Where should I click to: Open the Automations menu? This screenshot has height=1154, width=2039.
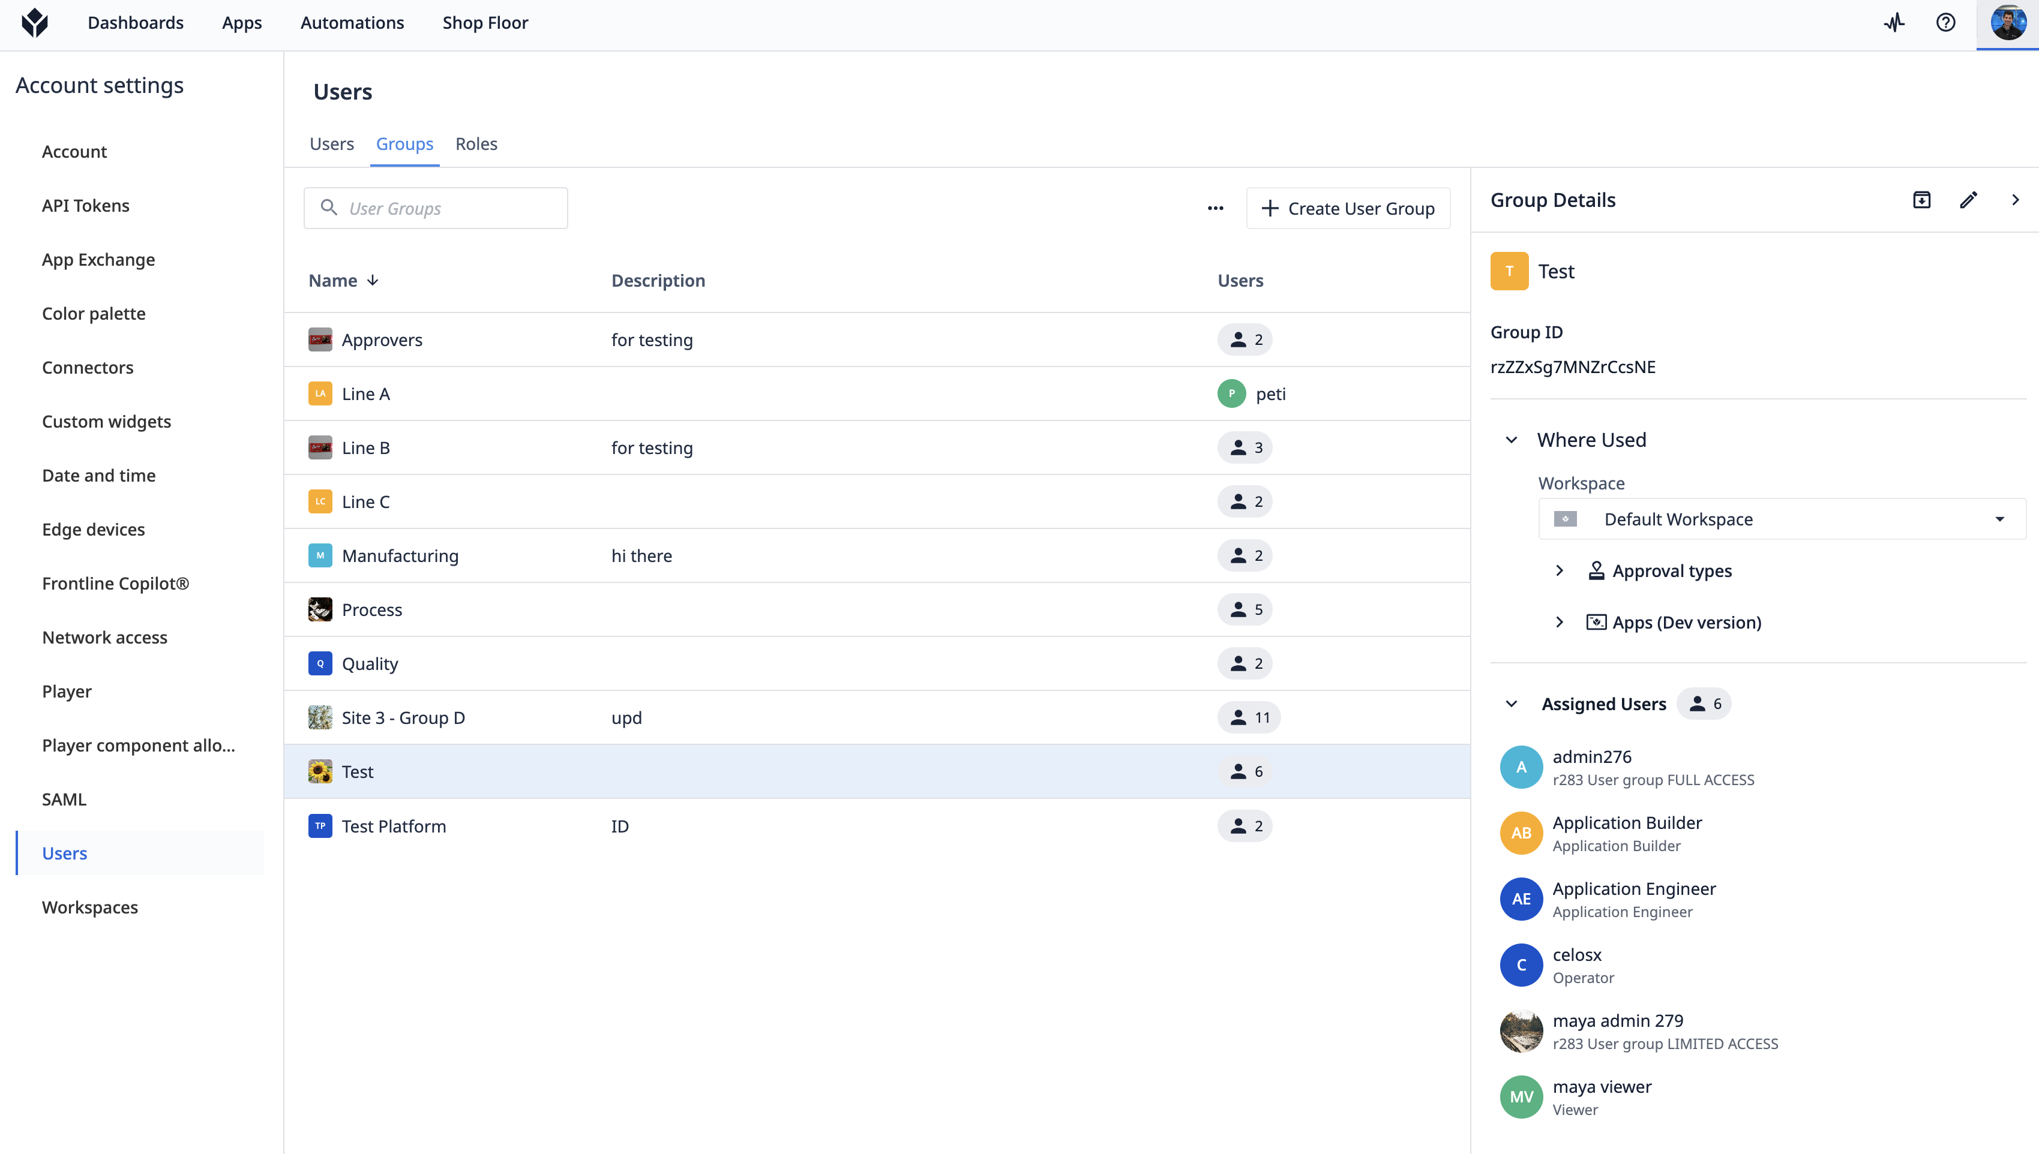[x=352, y=22]
